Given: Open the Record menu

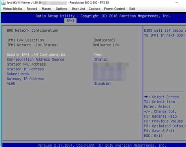Looking at the screenshot, I should (x=32, y=9).
